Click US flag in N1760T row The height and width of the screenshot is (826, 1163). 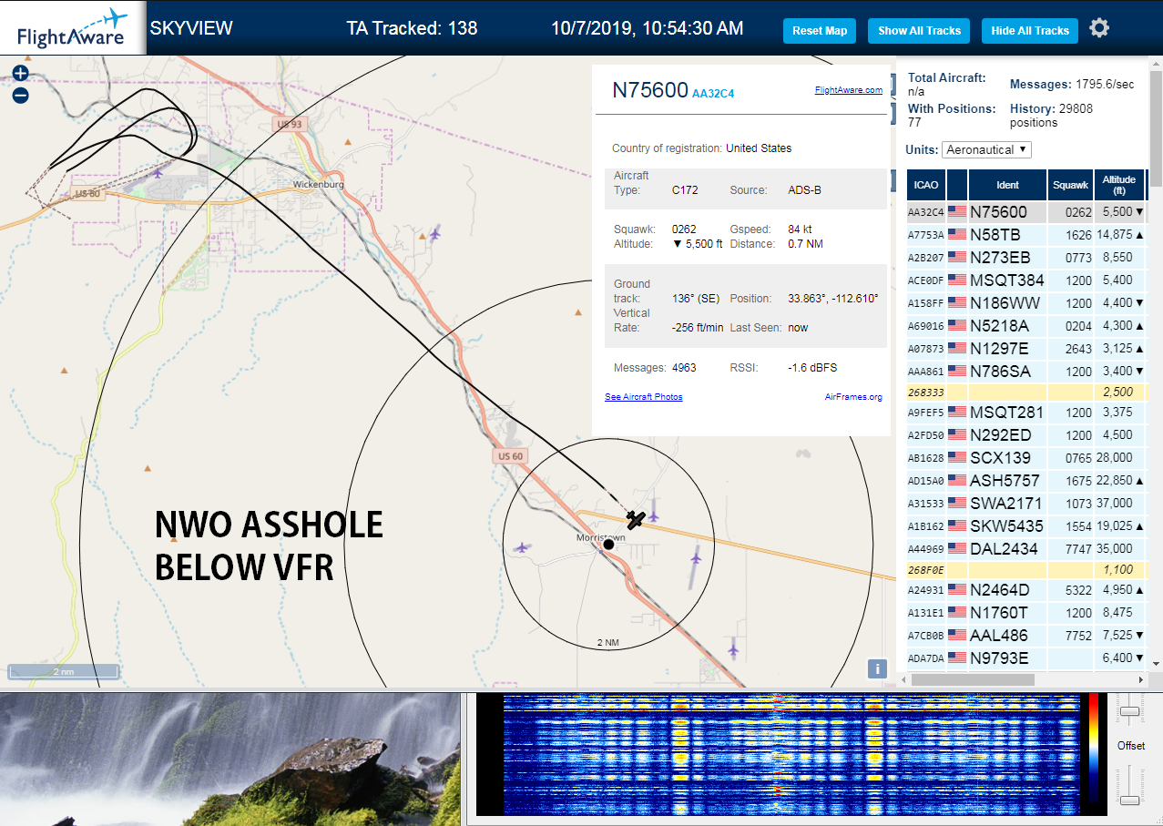tap(957, 613)
